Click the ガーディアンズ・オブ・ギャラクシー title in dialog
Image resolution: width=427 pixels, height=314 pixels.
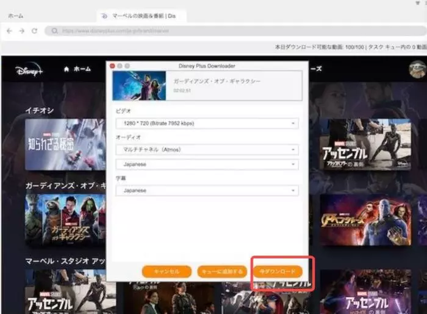tap(217, 81)
